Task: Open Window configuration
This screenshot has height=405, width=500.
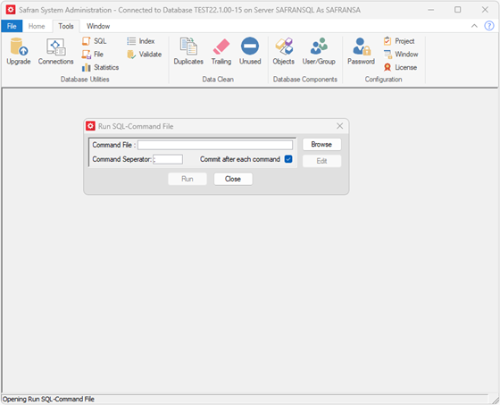Action: pos(401,55)
